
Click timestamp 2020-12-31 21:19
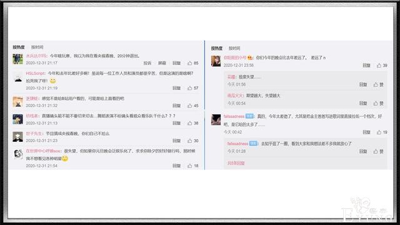(x=42, y=88)
